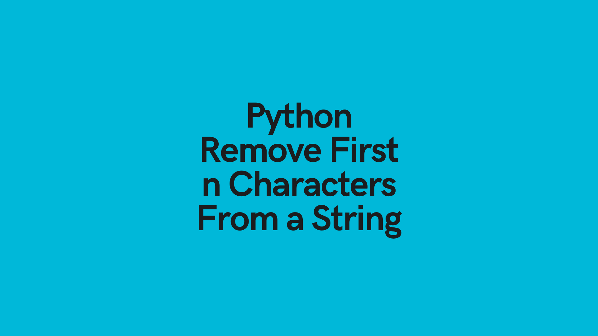Click the top-left corner region
Viewport: 598px width, 336px height.
0,0
